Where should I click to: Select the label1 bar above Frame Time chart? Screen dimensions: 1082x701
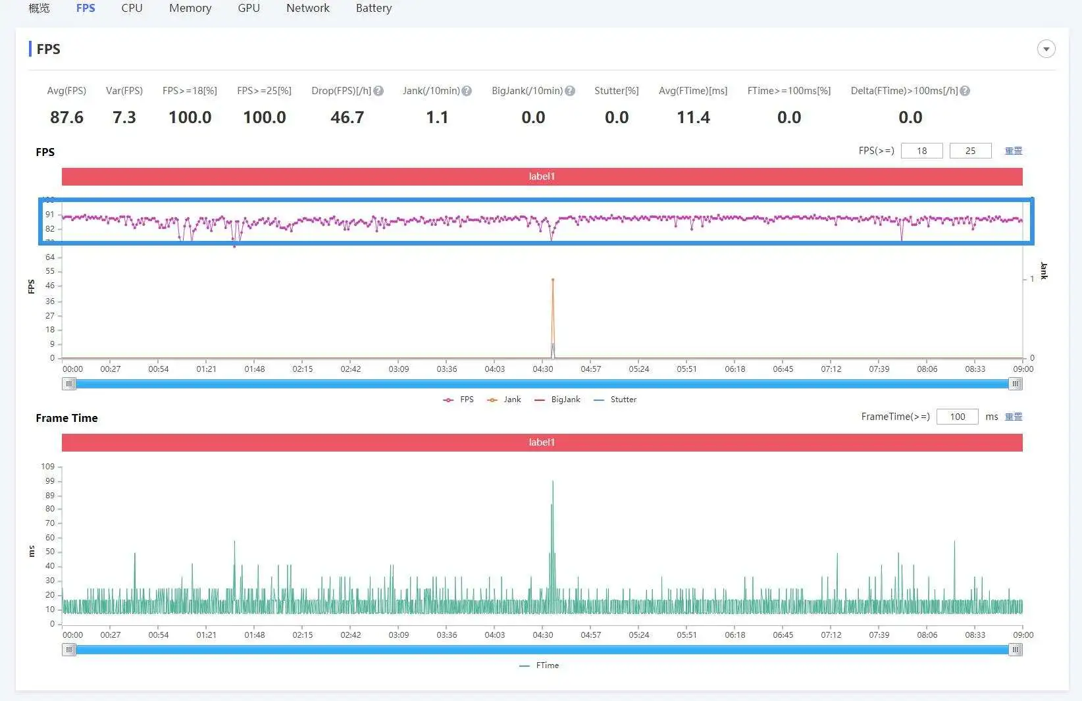click(x=542, y=442)
